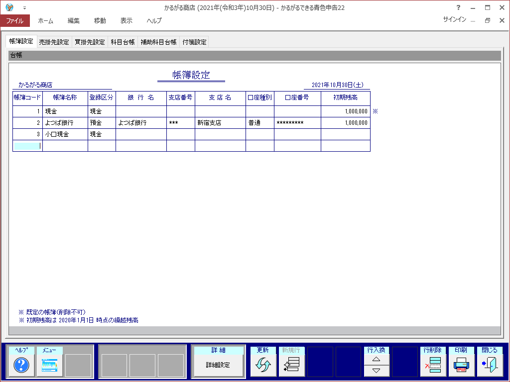The height and width of the screenshot is (382, 510).
Task: Open the ヘルプ menu in menu bar
Action: point(154,21)
